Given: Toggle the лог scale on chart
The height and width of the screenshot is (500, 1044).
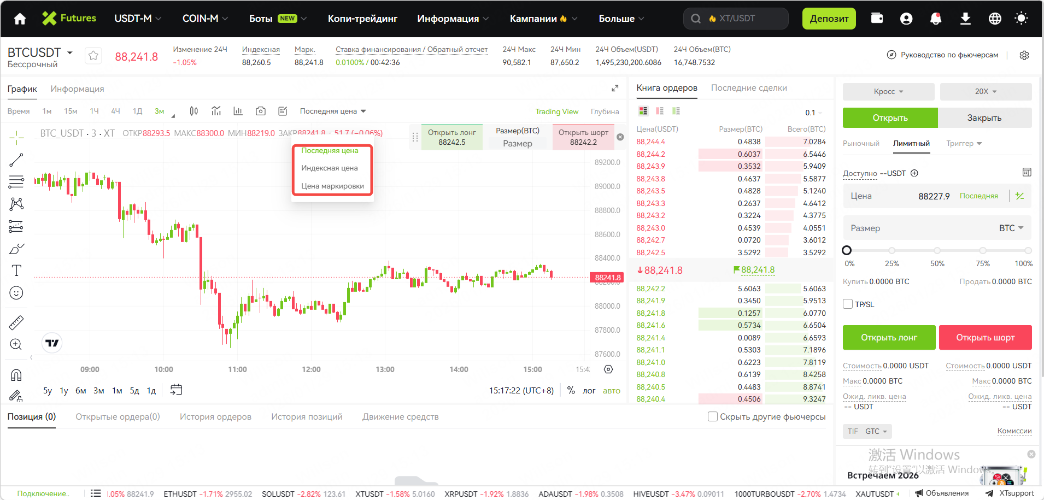Looking at the screenshot, I should coord(589,391).
